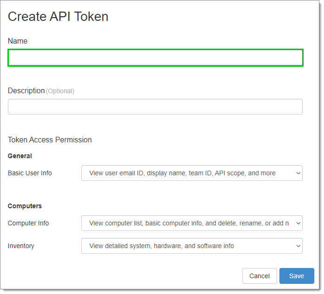Click the chevron arrow on Basic User Info

(298, 173)
